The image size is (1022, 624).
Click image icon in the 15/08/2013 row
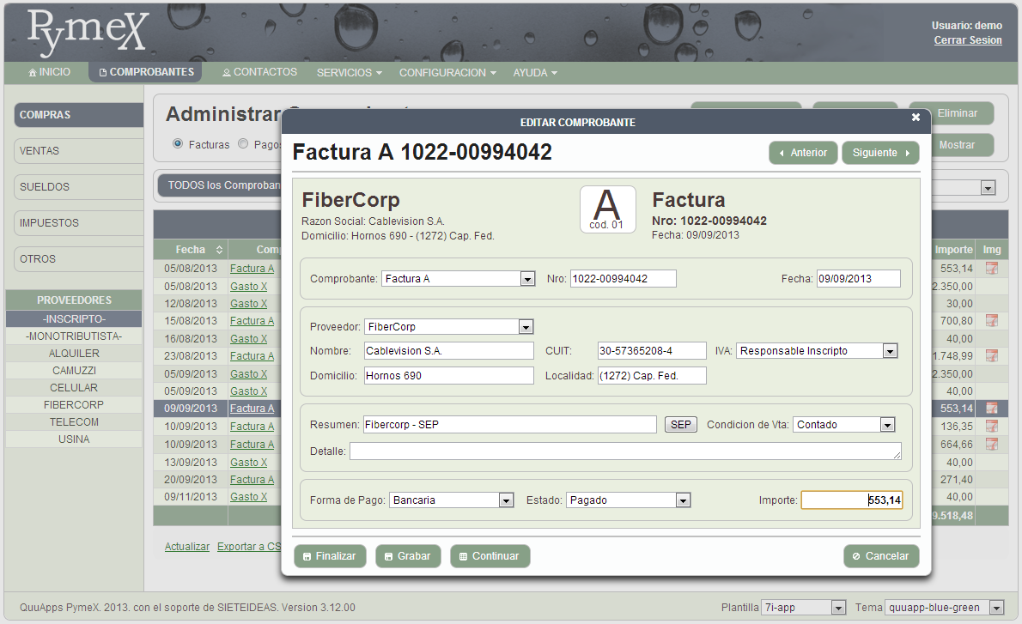pos(992,321)
